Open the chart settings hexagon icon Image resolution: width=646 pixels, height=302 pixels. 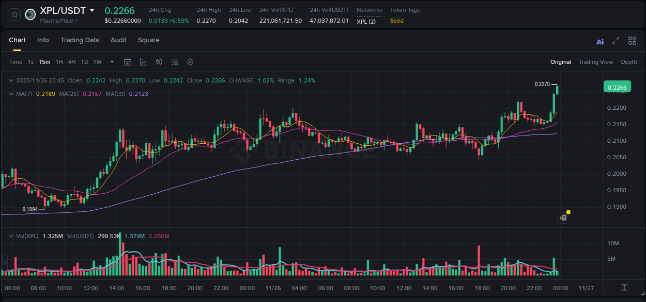tap(190, 62)
